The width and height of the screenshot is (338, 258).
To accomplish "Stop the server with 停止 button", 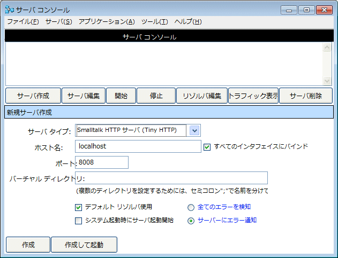I will 156,96.
